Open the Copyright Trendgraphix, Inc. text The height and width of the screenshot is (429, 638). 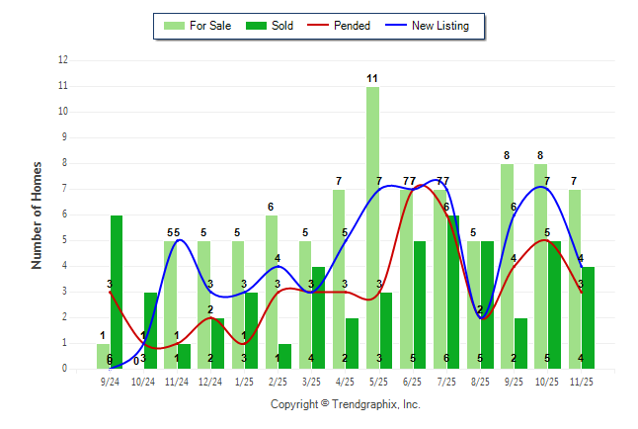click(345, 404)
